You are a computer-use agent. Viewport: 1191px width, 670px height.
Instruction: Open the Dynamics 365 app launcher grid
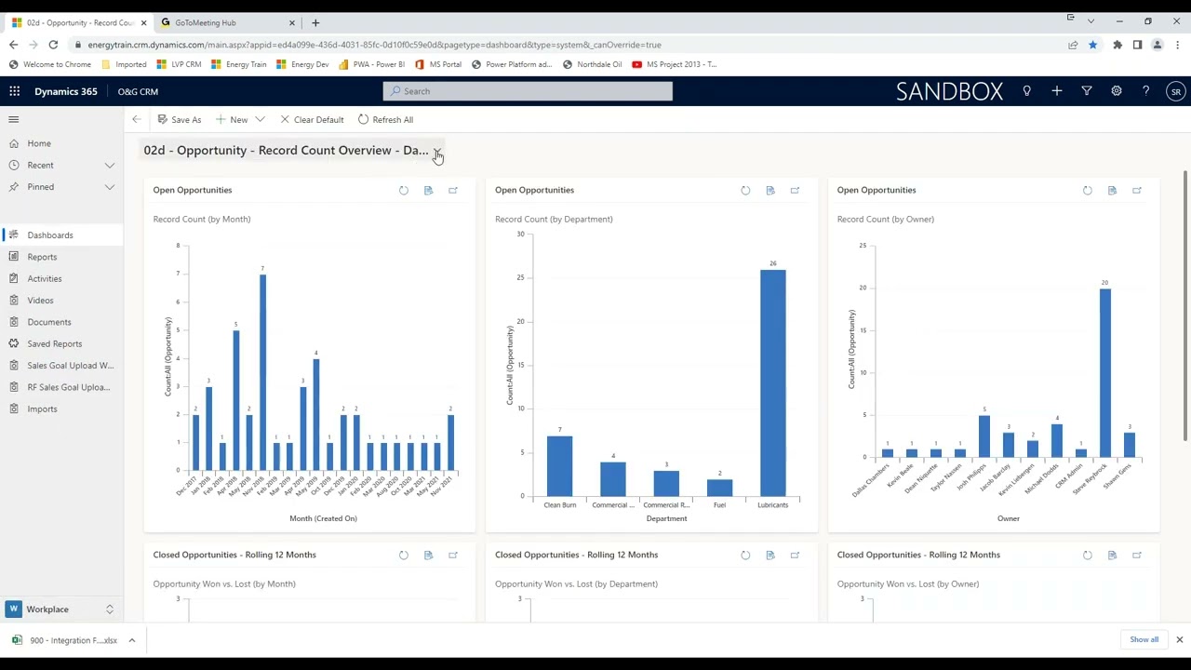[15, 91]
